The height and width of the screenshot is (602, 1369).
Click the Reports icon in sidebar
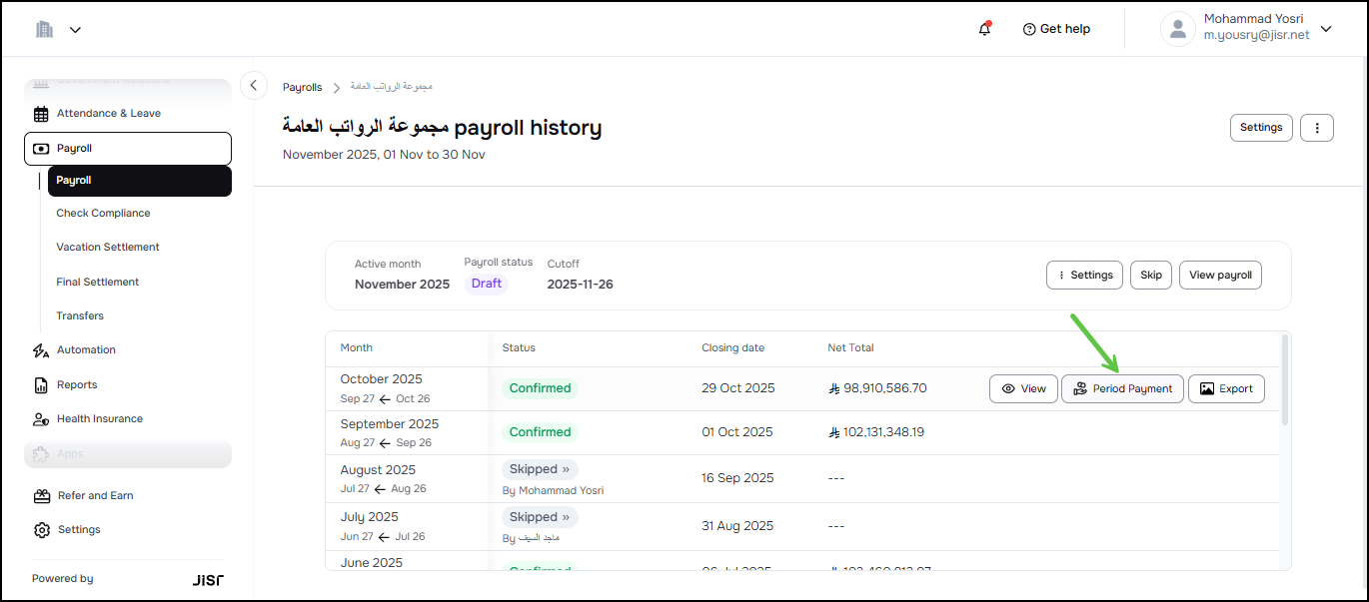pos(41,385)
